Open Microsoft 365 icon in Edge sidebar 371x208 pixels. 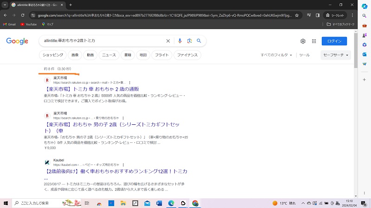coord(365,44)
